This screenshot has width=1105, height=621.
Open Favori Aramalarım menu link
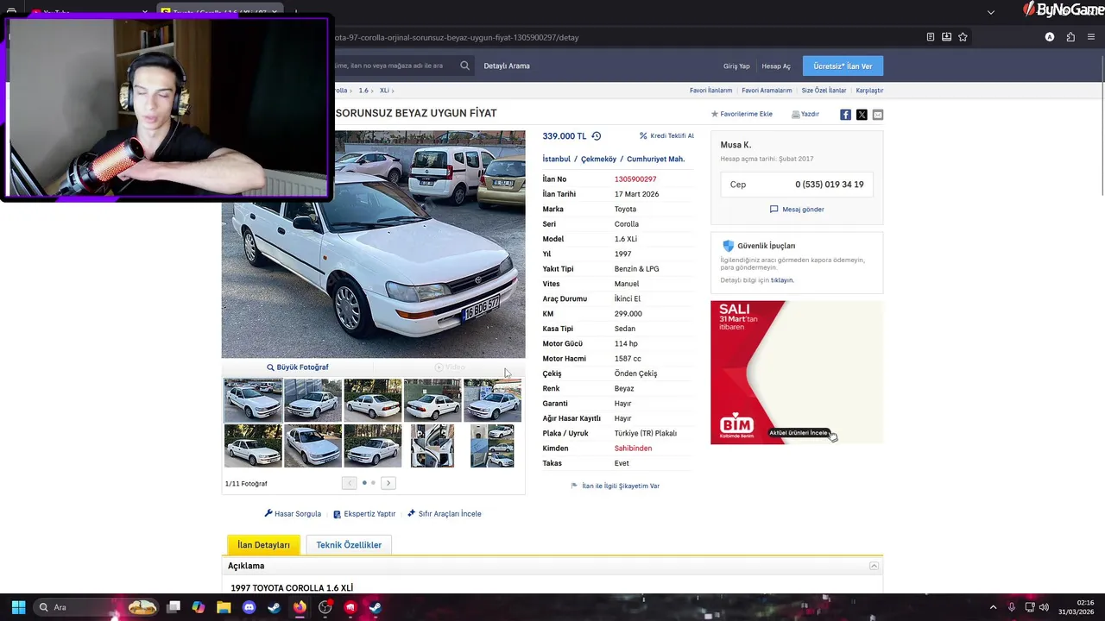click(767, 91)
